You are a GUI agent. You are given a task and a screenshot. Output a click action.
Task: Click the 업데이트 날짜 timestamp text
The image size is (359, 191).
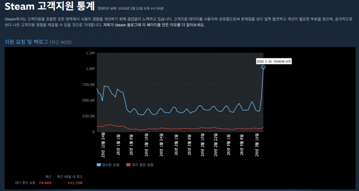(x=131, y=8)
